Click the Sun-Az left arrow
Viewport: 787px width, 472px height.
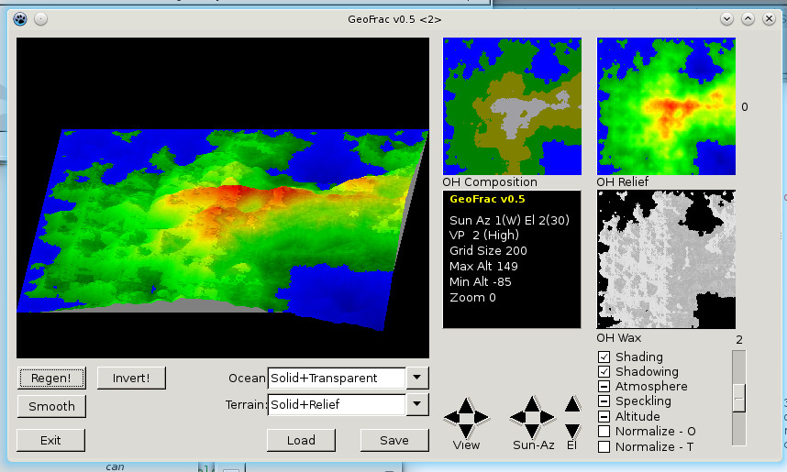516,418
